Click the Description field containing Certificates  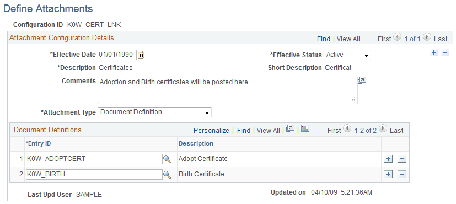click(158, 68)
